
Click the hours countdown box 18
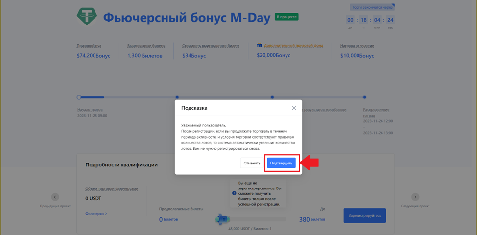tap(364, 20)
